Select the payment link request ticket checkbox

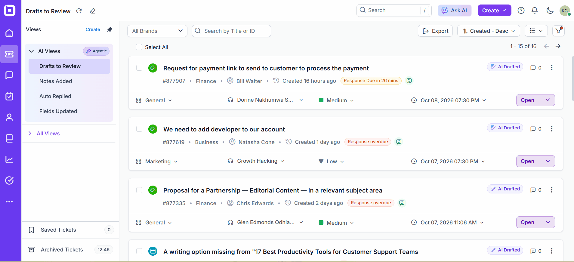(x=139, y=68)
